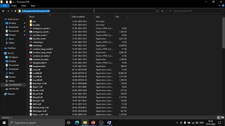Open the clock showing 13-01-2023
Image resolution: width=225 pixels, height=126 pixels.
211,123
